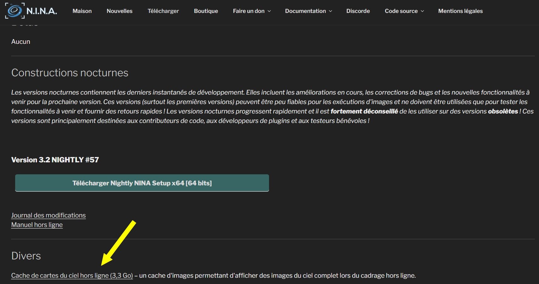Download the Cache de cartes du ciel link
The width and height of the screenshot is (539, 284).
72,275
